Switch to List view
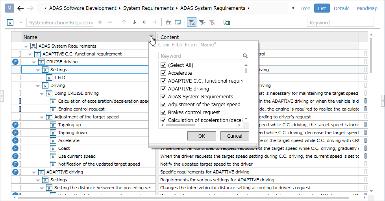The image size is (385, 201). [322, 8]
